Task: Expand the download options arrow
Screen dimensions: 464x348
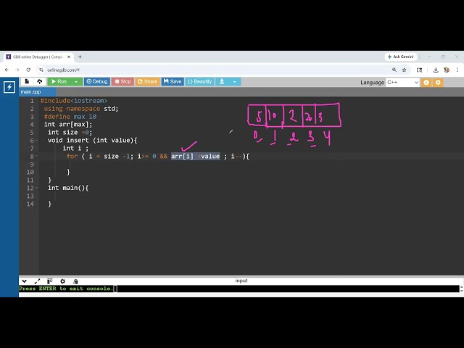Action: tap(235, 81)
